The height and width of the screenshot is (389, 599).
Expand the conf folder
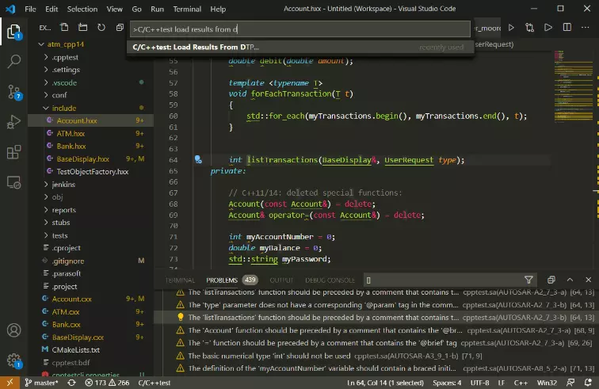tap(59, 95)
